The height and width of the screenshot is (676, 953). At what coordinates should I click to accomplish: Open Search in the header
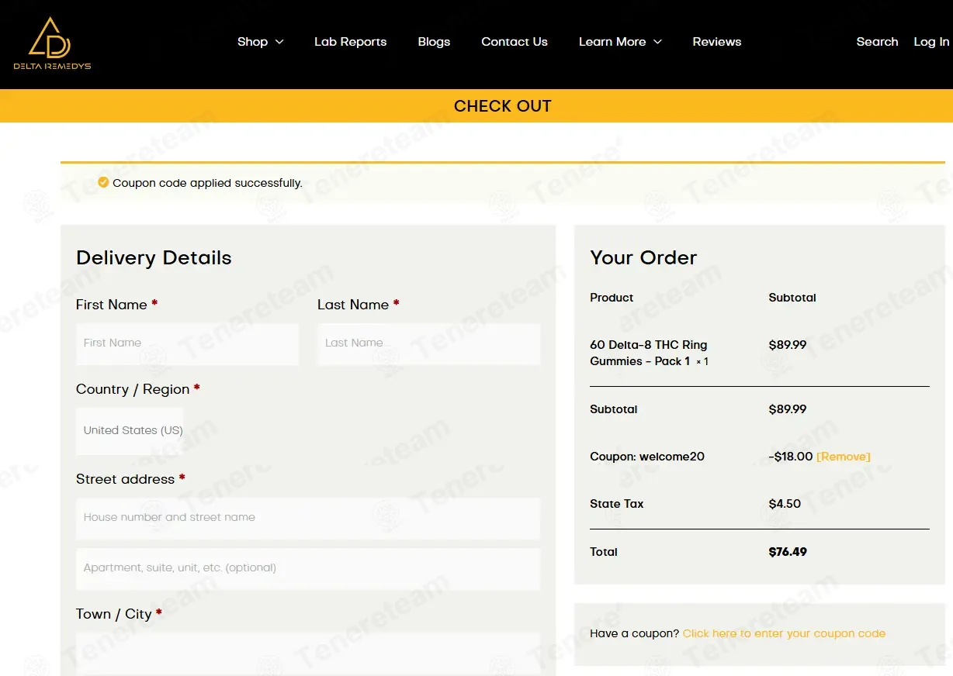tap(877, 42)
